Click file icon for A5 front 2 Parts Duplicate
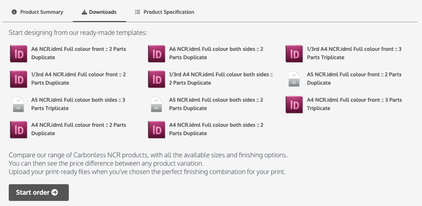This screenshot has height=206, width=422. click(294, 79)
